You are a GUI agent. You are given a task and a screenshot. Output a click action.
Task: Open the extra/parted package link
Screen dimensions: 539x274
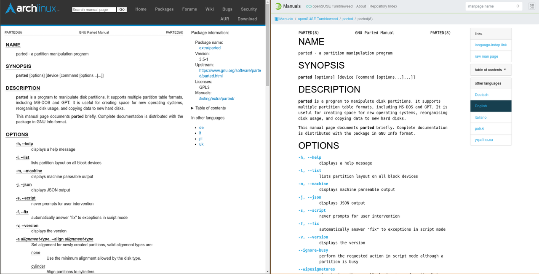coord(210,48)
